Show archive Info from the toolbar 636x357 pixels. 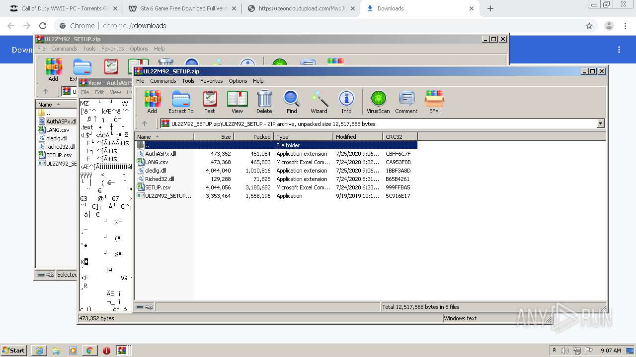click(346, 102)
